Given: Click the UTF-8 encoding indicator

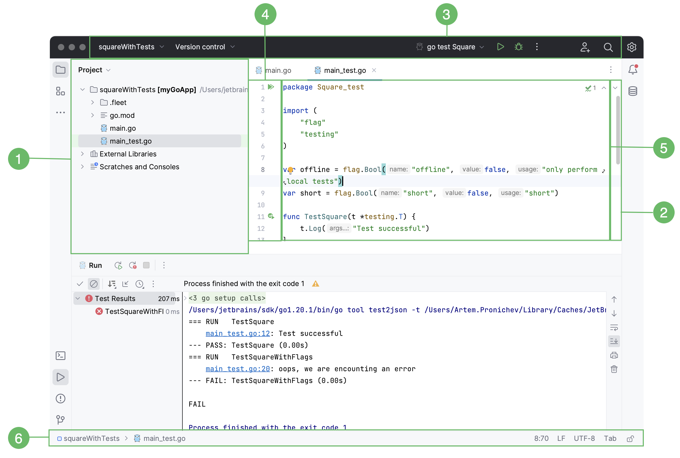Looking at the screenshot, I should coord(584,438).
